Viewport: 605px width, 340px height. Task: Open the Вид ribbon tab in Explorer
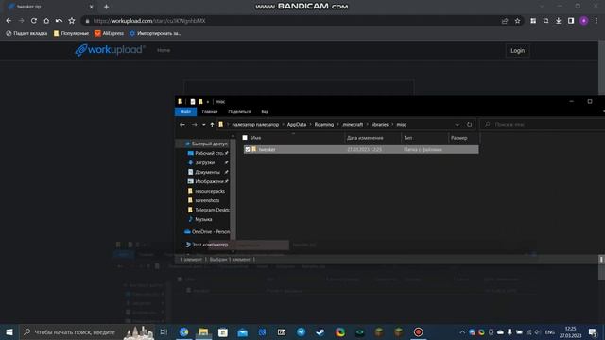coord(265,111)
